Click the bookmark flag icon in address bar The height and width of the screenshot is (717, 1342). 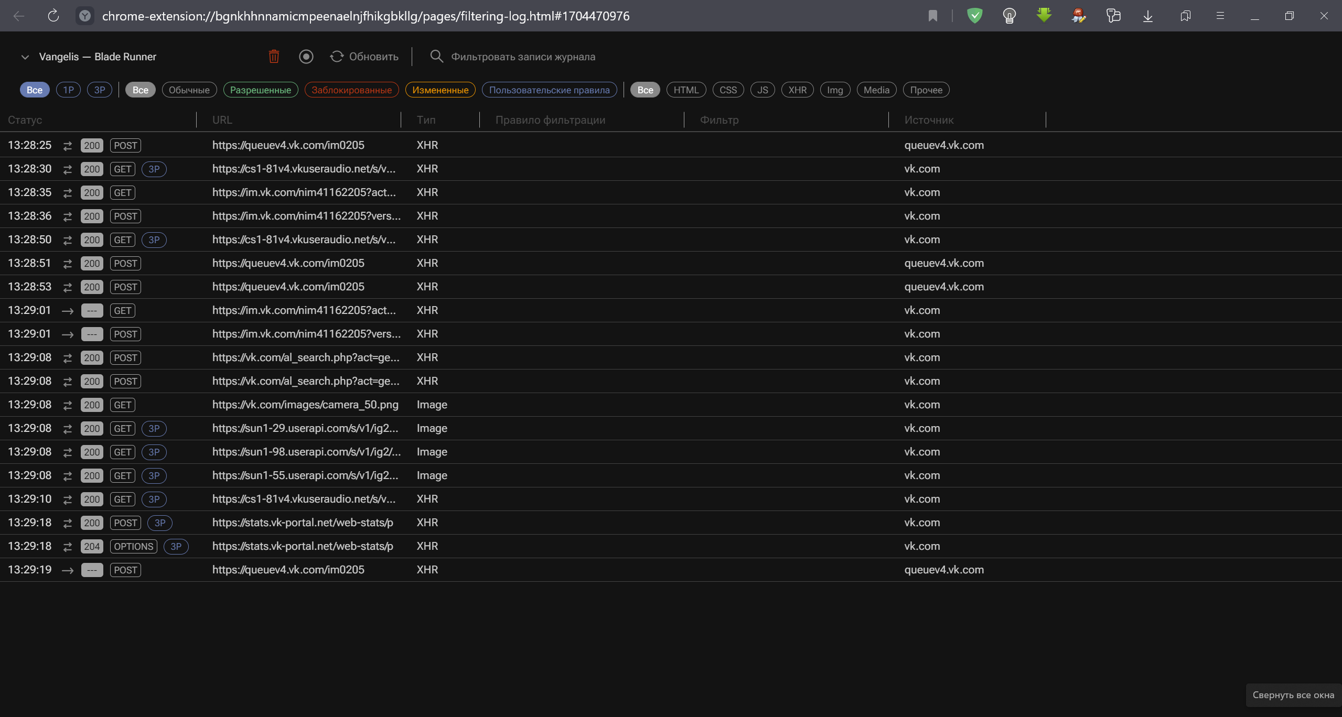tap(932, 16)
